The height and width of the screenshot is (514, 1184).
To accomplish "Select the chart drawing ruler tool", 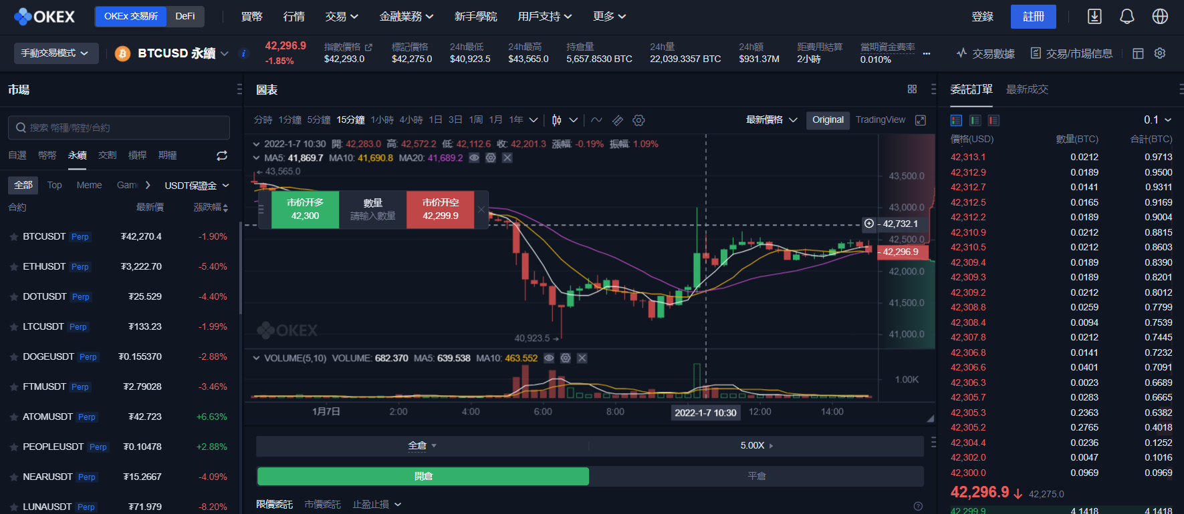I will click(x=618, y=120).
